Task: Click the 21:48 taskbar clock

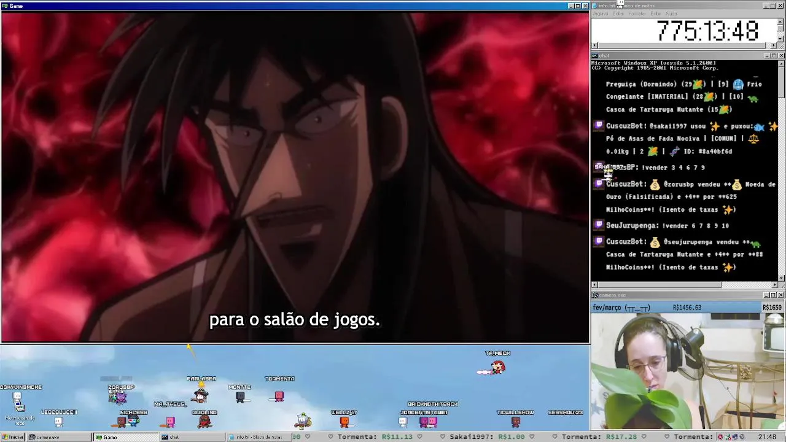Action: pyautogui.click(x=767, y=437)
